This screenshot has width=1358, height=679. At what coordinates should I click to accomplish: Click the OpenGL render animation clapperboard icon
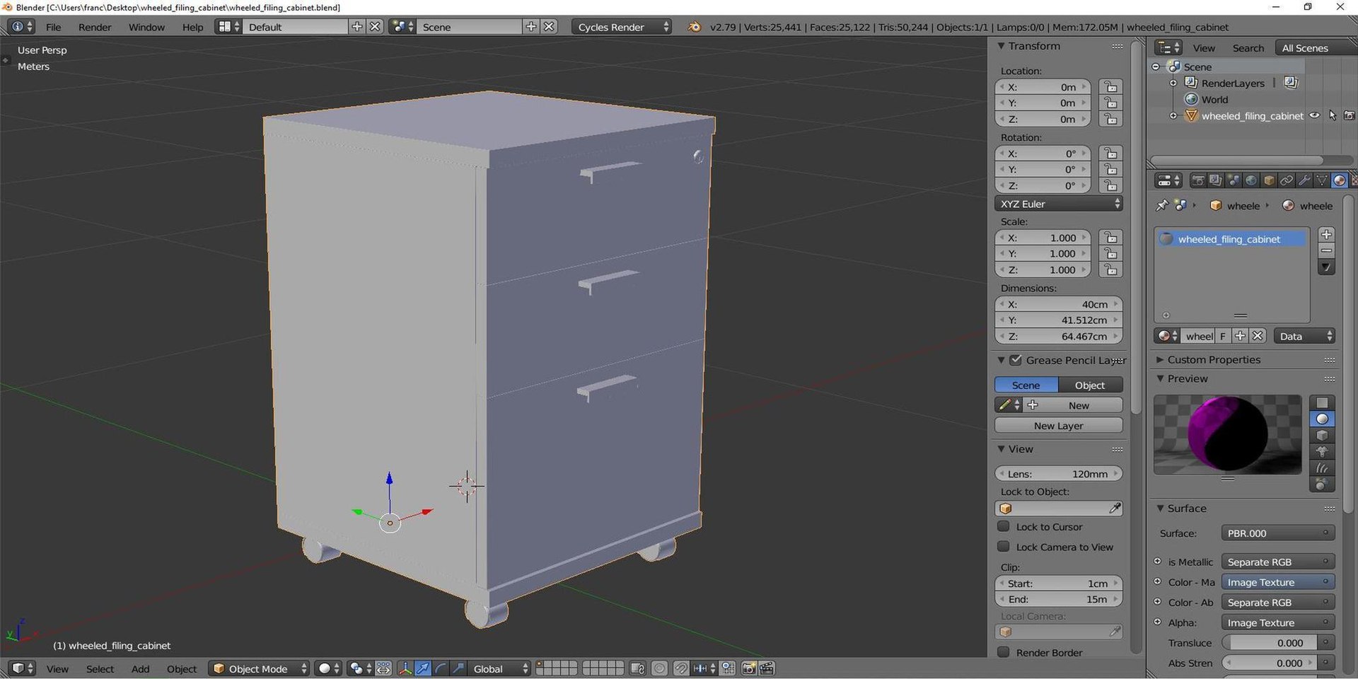(x=767, y=668)
